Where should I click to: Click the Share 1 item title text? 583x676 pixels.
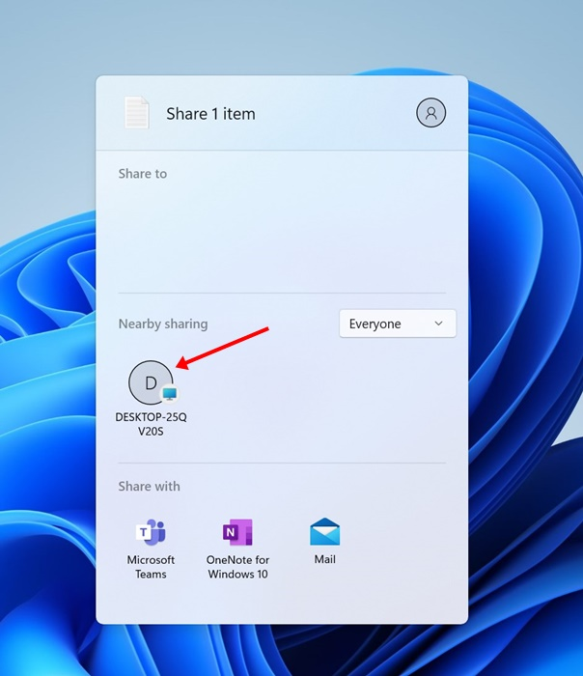210,114
